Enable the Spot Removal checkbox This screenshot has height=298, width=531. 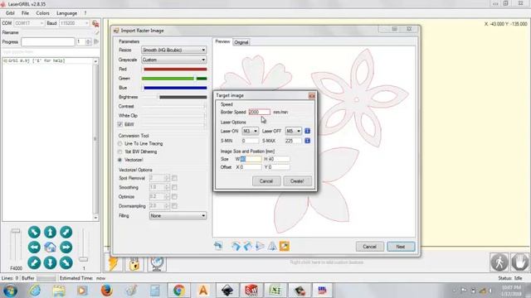(174, 178)
